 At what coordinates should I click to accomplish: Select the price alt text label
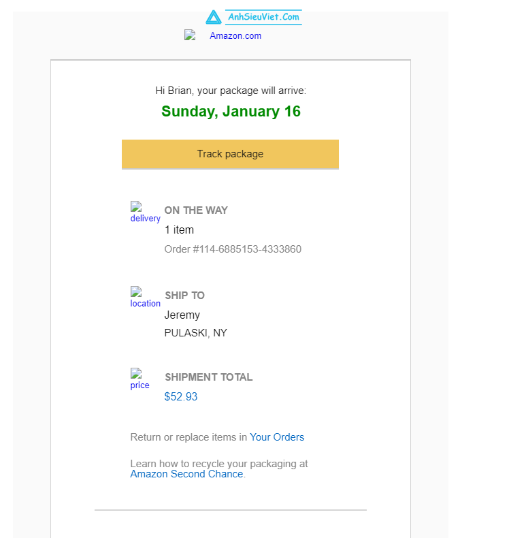pos(140,385)
